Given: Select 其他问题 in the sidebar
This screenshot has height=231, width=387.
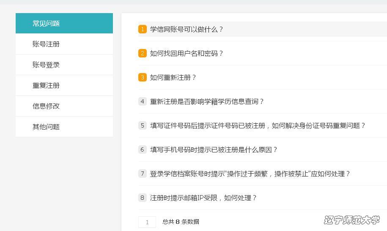Looking at the screenshot, I should click(x=64, y=127).
